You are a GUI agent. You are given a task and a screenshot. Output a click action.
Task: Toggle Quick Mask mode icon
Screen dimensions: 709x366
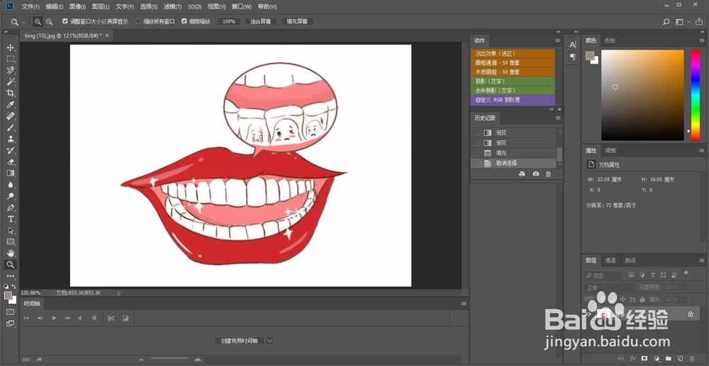coord(11,312)
